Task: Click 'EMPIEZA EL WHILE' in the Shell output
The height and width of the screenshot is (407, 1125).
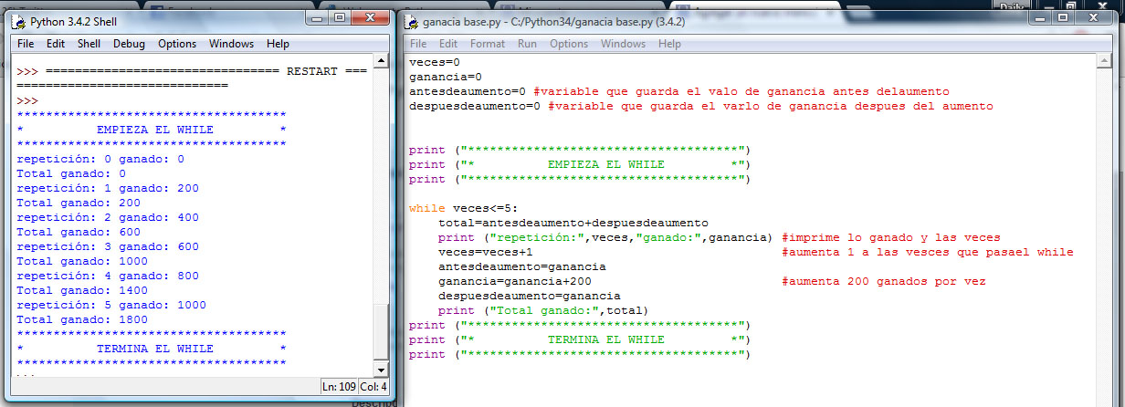Action: 154,130
